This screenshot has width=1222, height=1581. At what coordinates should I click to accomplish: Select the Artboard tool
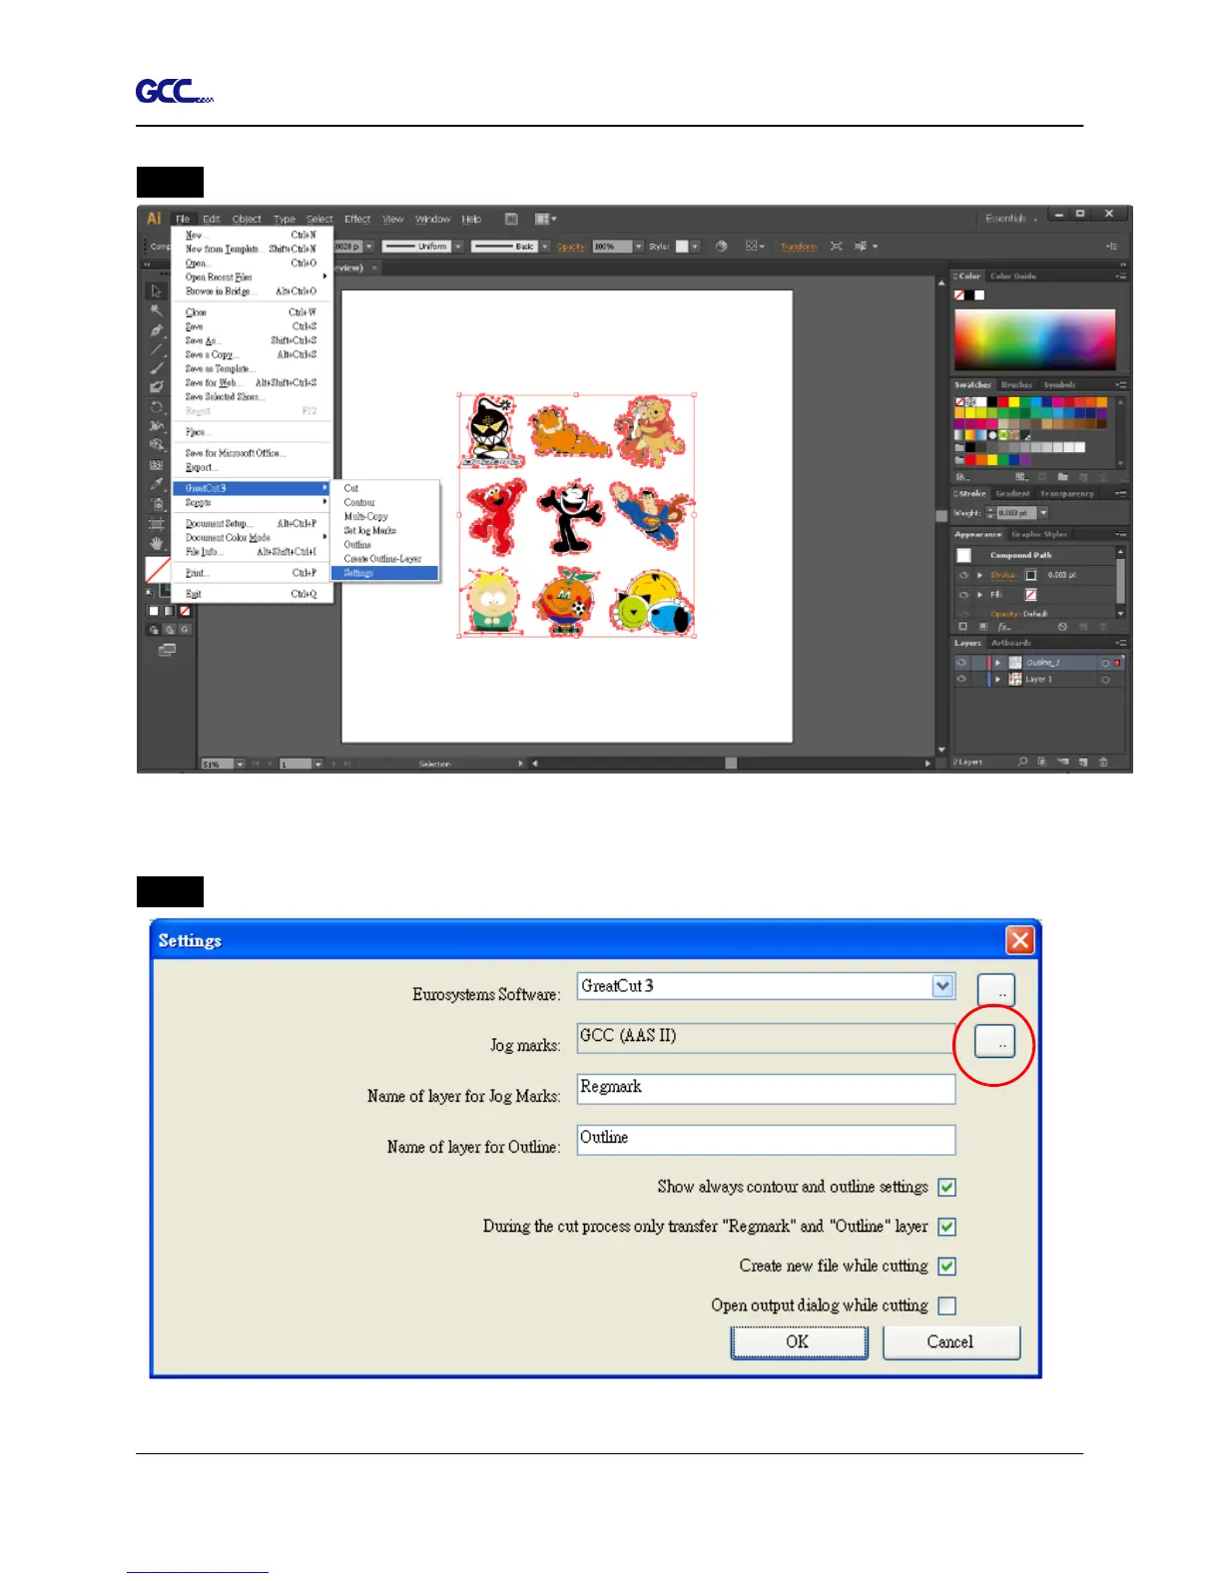[156, 524]
